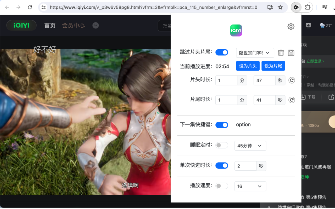Click the green iQIYI site logo
The image size is (335, 209).
[21, 25]
